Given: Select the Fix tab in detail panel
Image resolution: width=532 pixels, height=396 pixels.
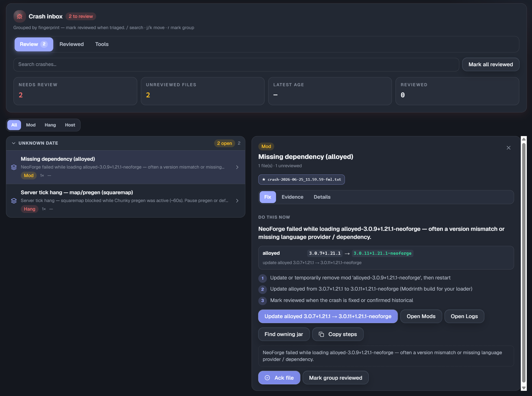Looking at the screenshot, I should coord(268,197).
